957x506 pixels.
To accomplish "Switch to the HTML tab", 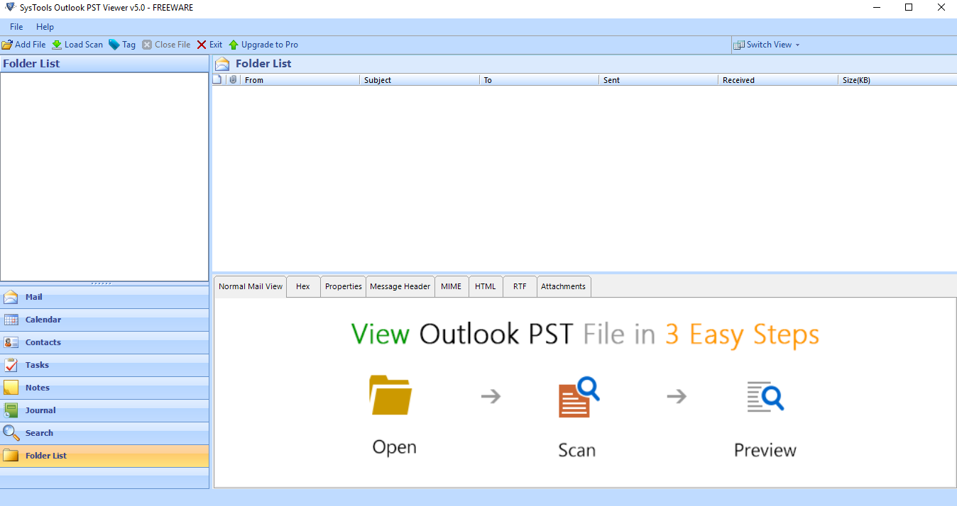I will coord(486,286).
